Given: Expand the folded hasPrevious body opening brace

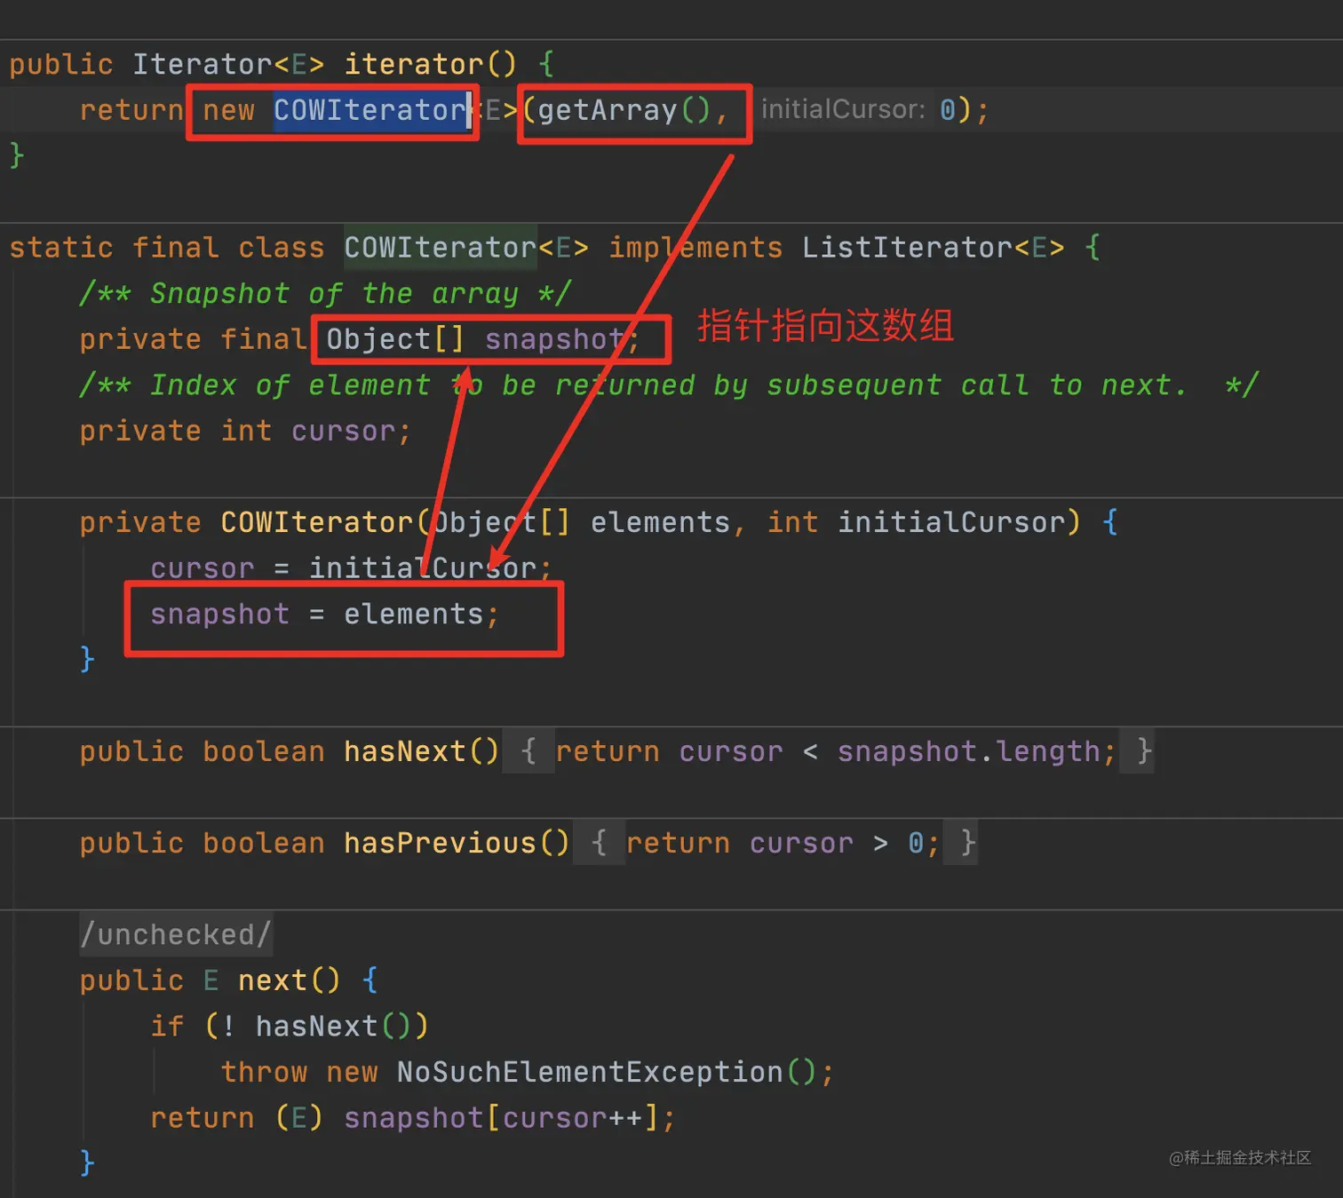Looking at the screenshot, I should click(599, 843).
